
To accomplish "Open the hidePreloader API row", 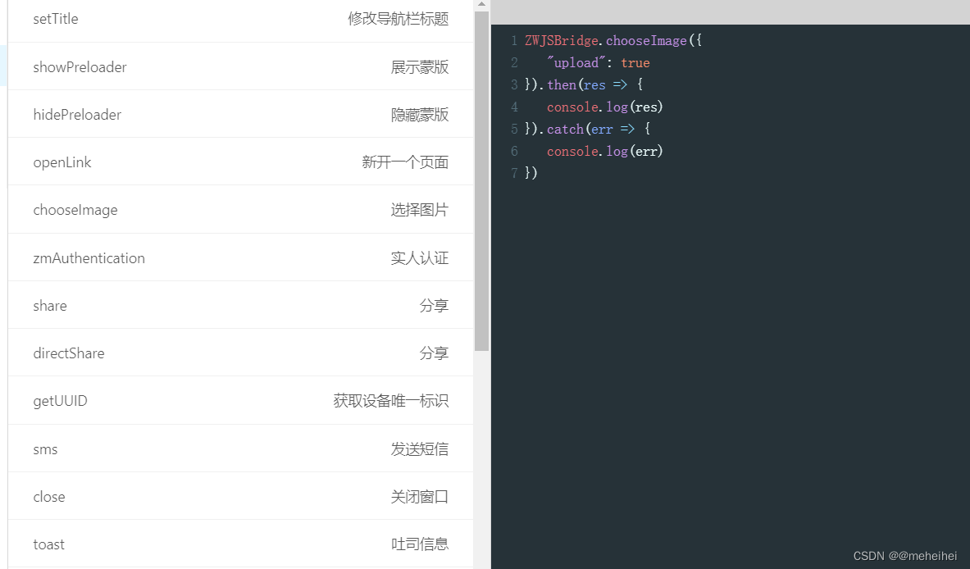I will [240, 115].
